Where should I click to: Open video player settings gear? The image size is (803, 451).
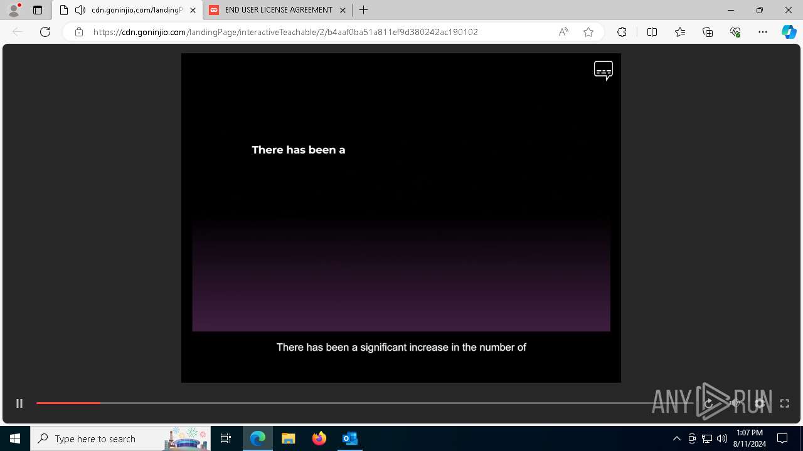[x=759, y=403]
